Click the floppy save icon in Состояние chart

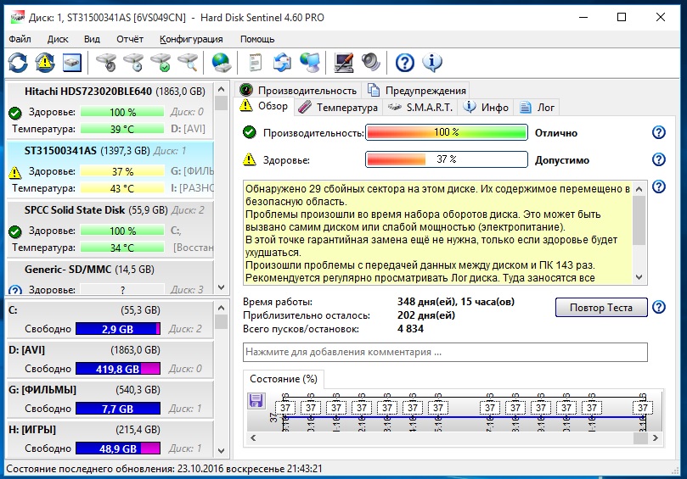[256, 400]
